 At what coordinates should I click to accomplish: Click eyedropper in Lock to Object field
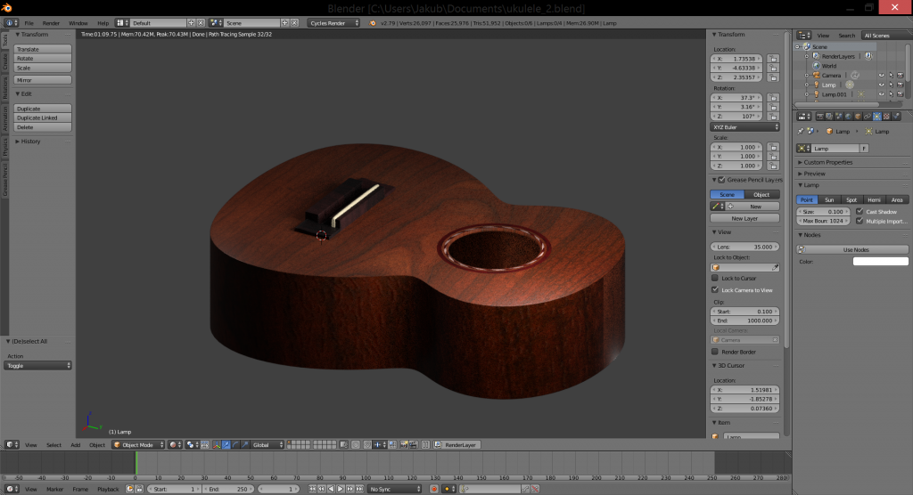point(775,268)
